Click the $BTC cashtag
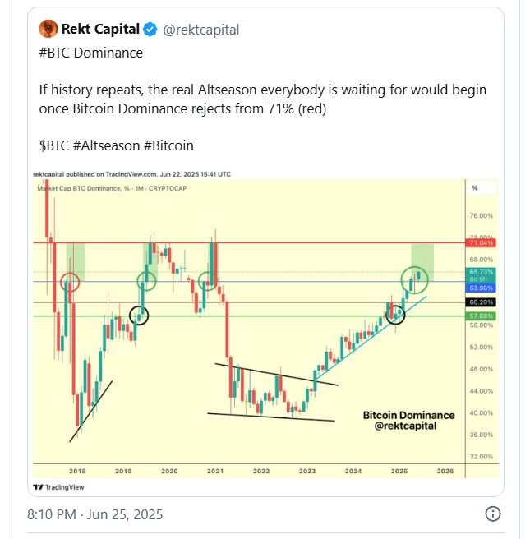 (54, 145)
